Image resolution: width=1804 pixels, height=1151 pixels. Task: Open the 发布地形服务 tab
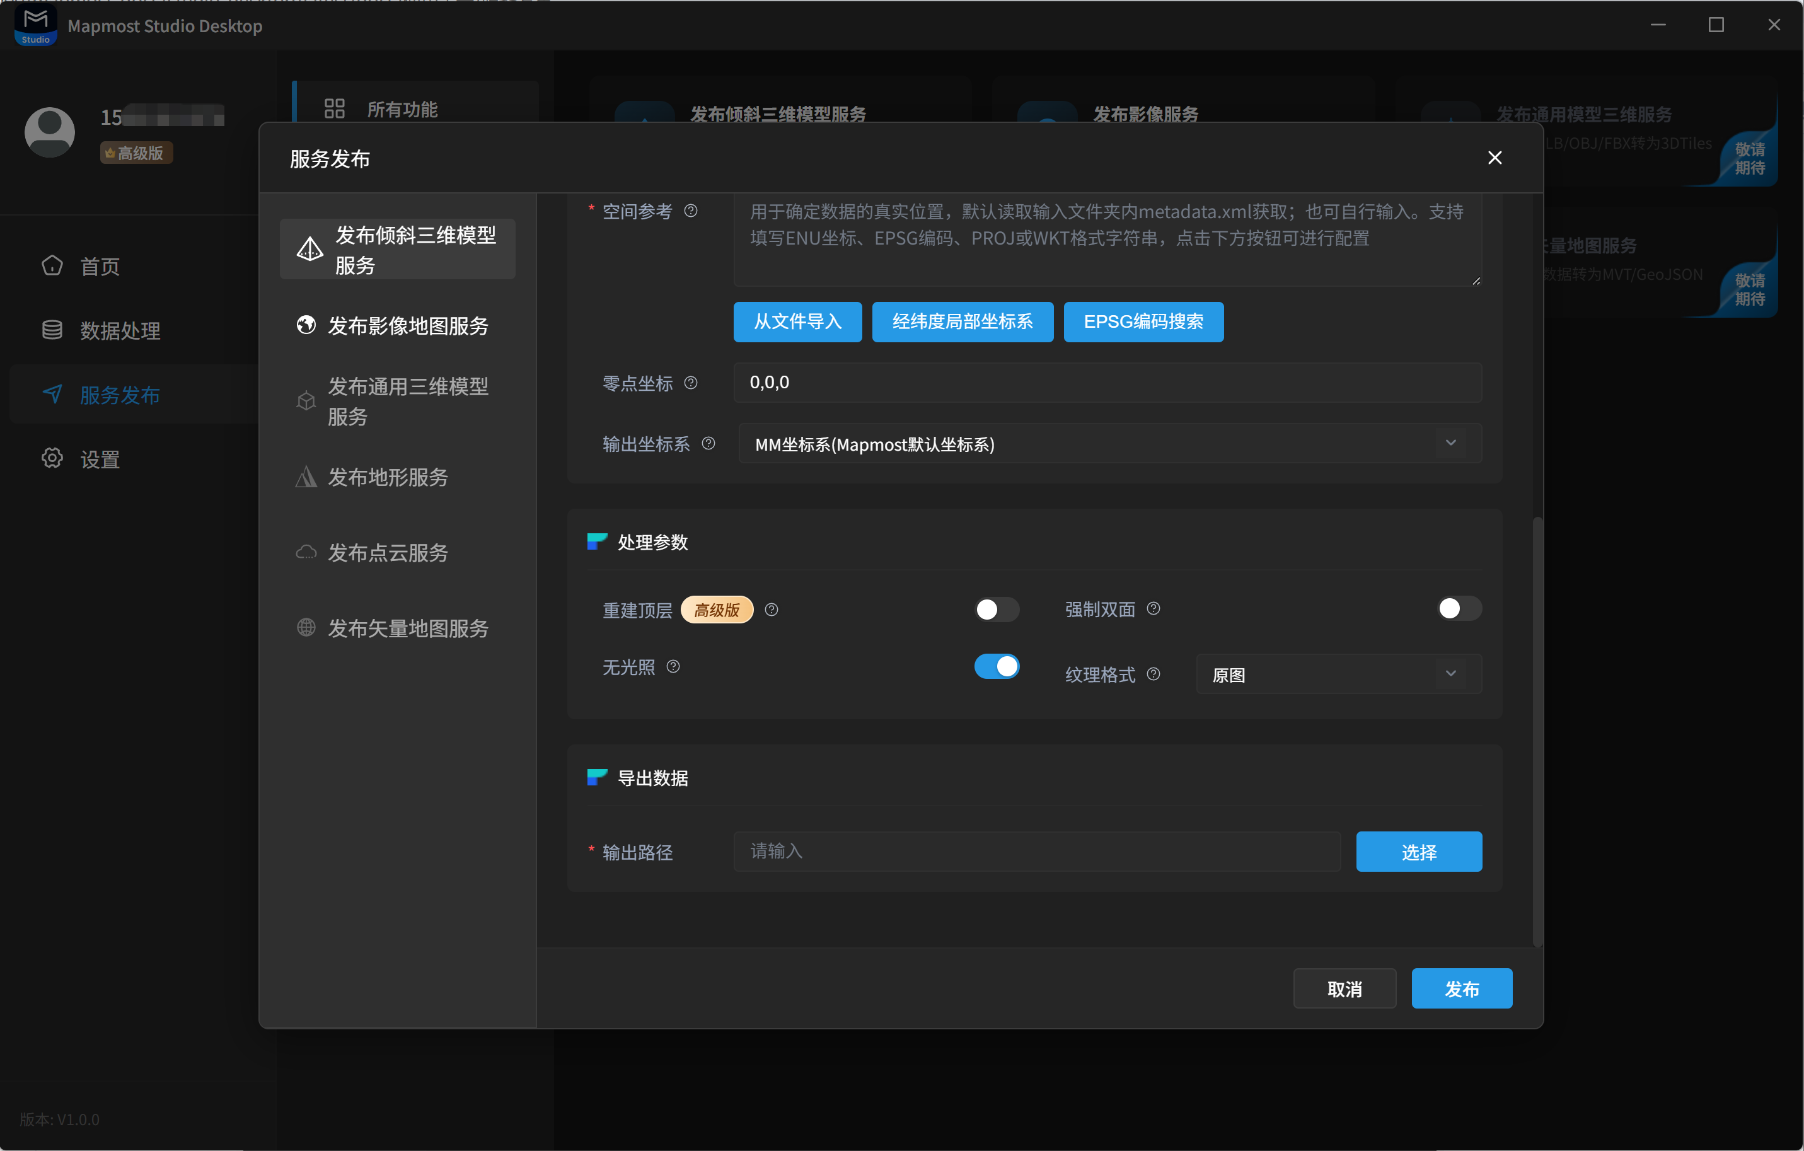tap(397, 477)
